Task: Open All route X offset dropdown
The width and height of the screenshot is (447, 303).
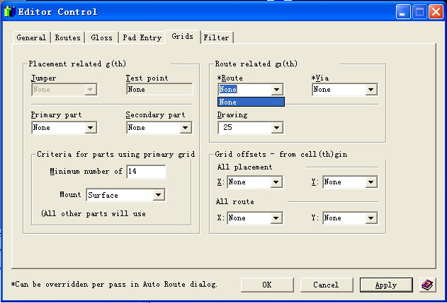Action: coord(276,218)
